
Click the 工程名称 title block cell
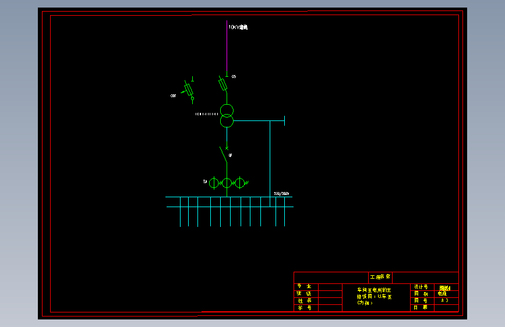(x=380, y=277)
